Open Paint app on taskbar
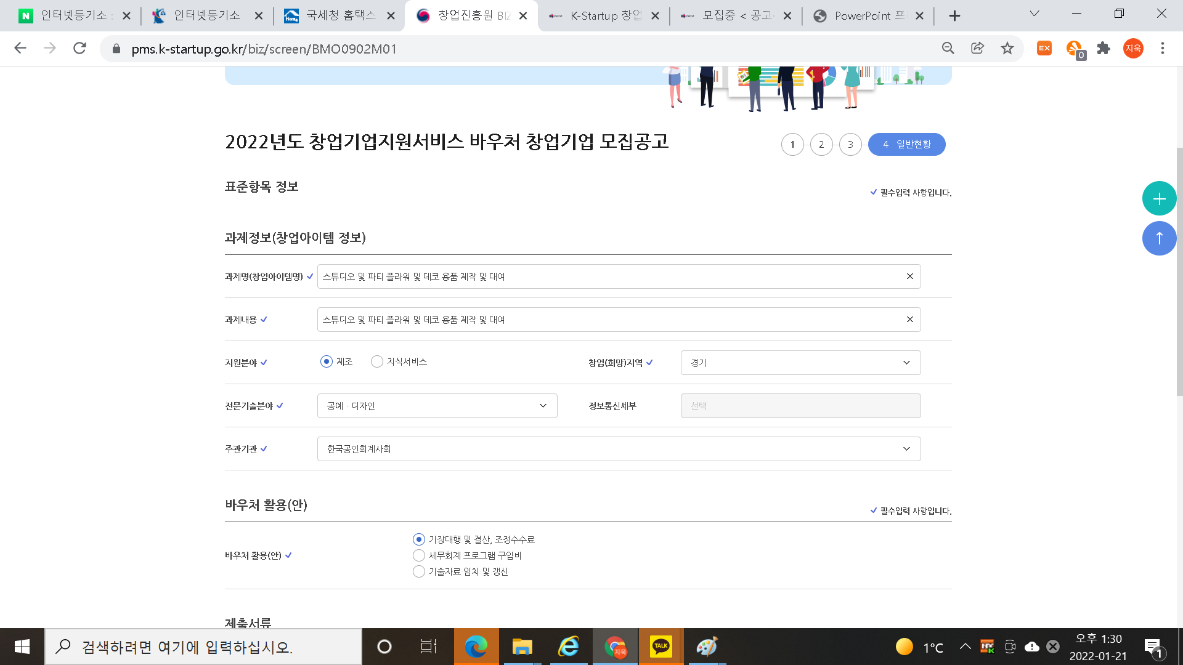The width and height of the screenshot is (1183, 665). [707, 647]
